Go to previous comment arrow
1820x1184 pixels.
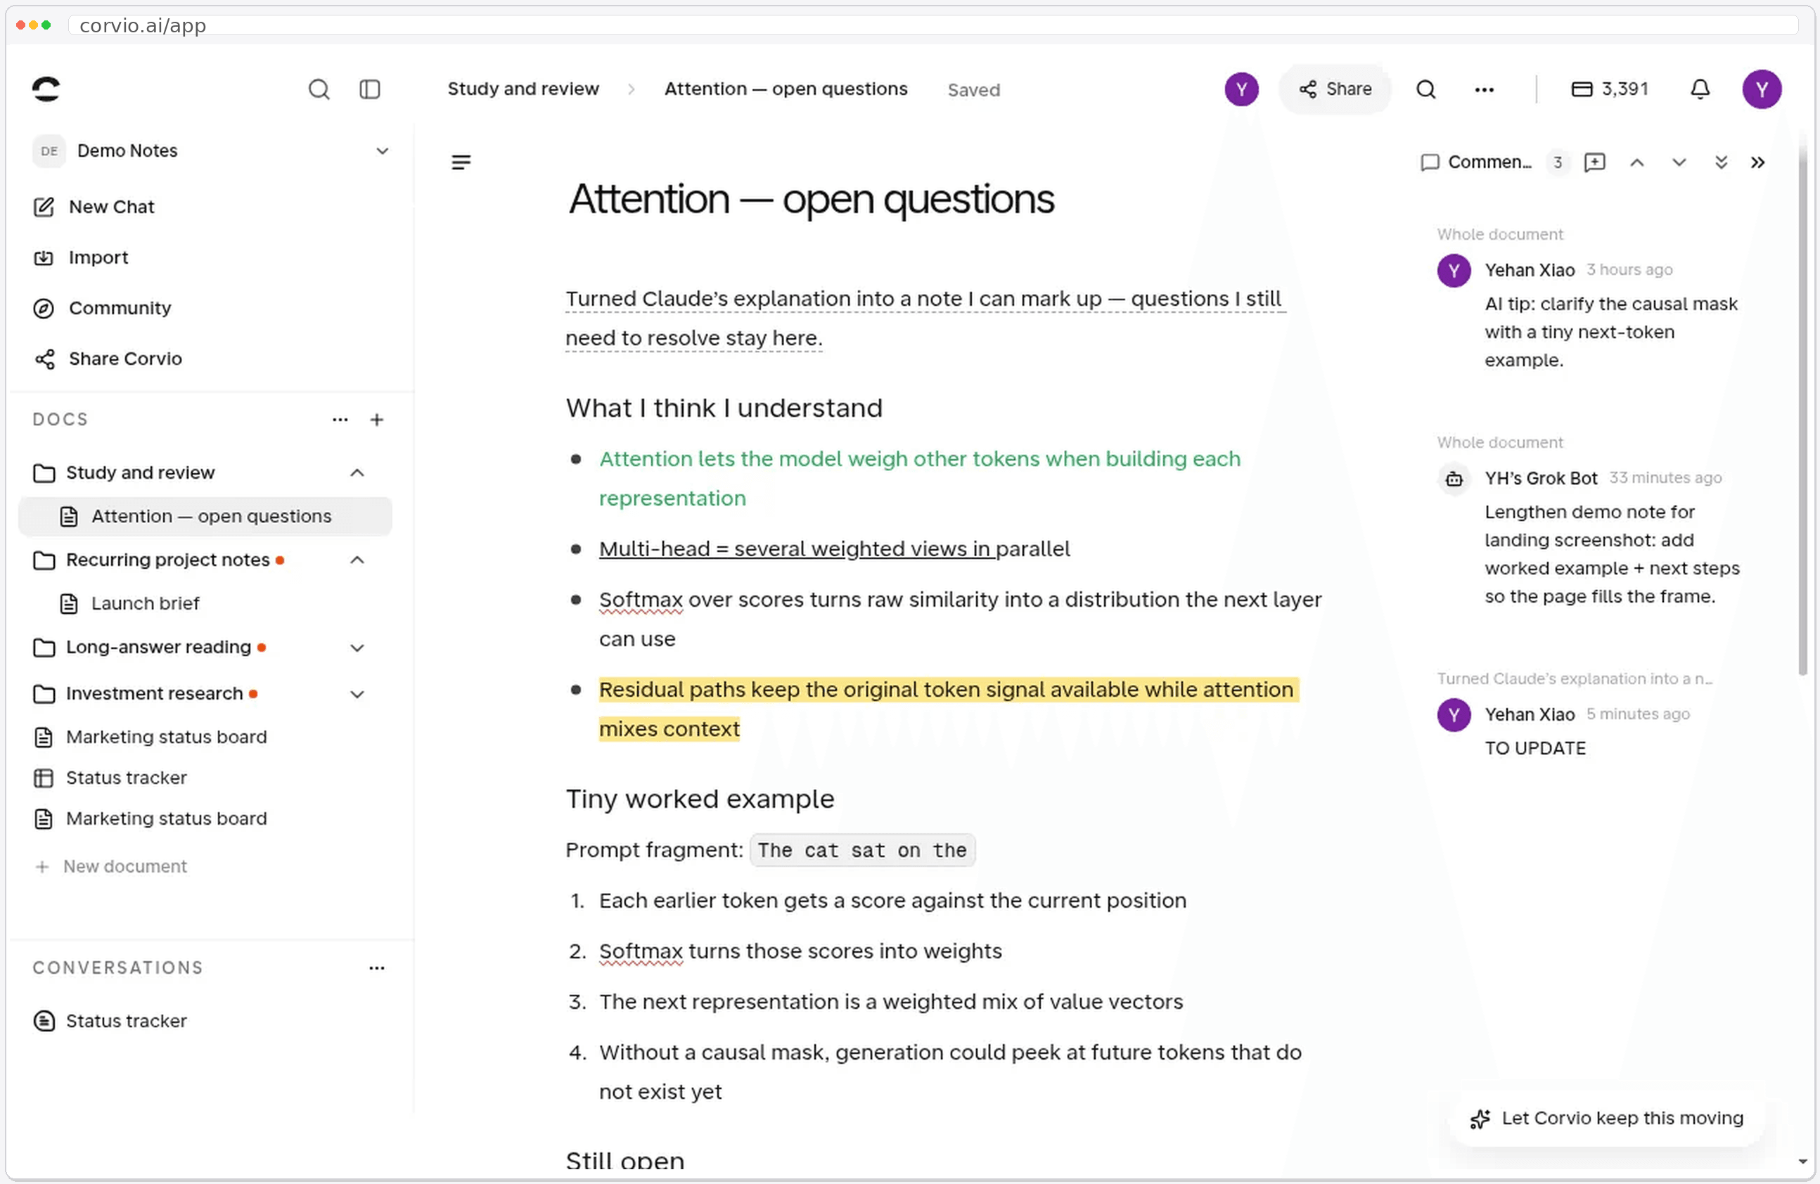tap(1637, 162)
